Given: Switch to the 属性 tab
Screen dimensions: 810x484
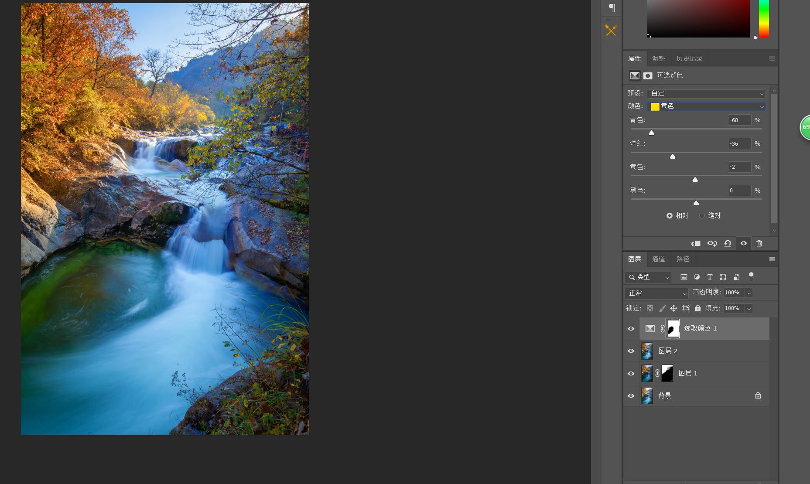Looking at the screenshot, I should coord(635,58).
